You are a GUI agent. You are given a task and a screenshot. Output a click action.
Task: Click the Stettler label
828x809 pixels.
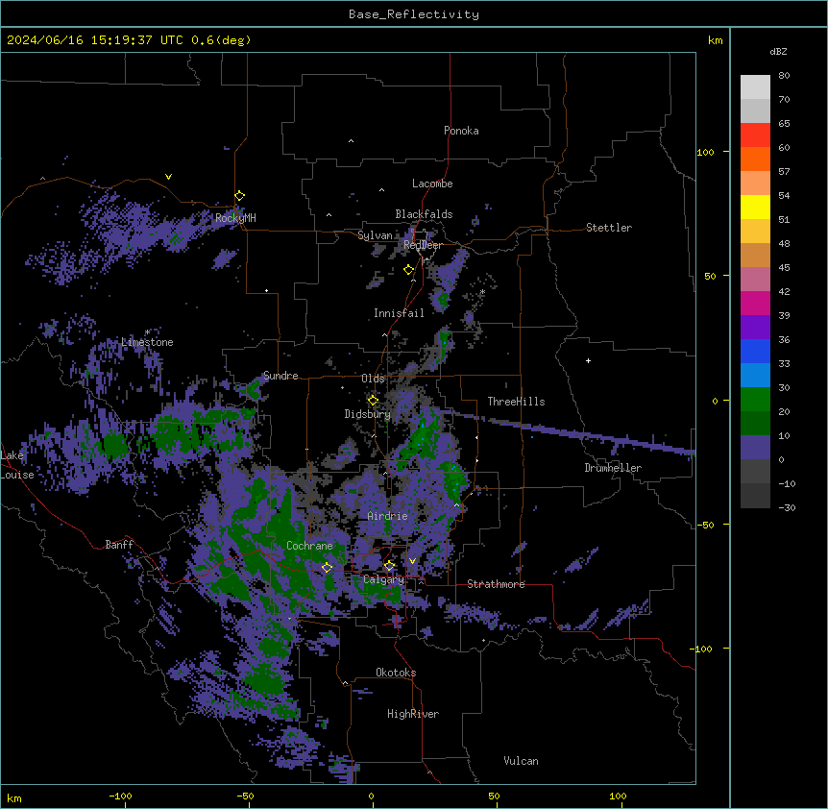coord(609,228)
